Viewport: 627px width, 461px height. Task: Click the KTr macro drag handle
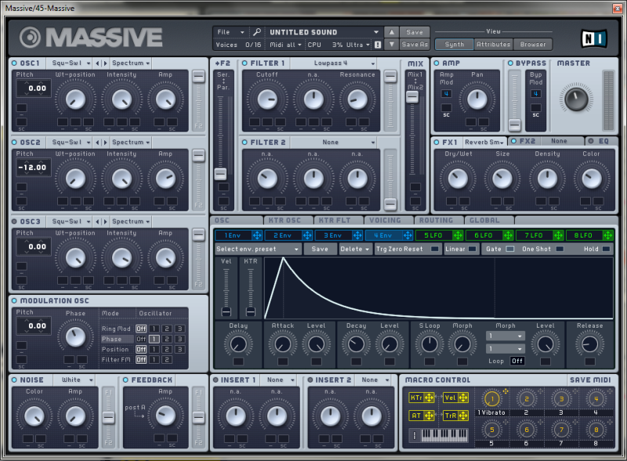click(x=429, y=397)
